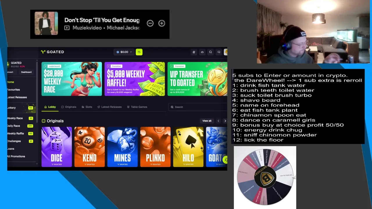Click the Dashboard button in sidebar

pyautogui.click(x=26, y=72)
